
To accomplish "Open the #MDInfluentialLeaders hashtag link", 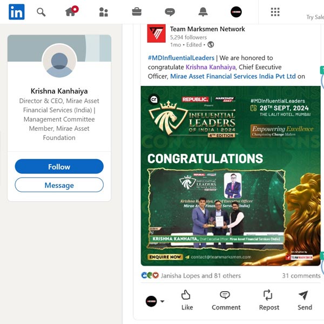I will tap(181, 58).
